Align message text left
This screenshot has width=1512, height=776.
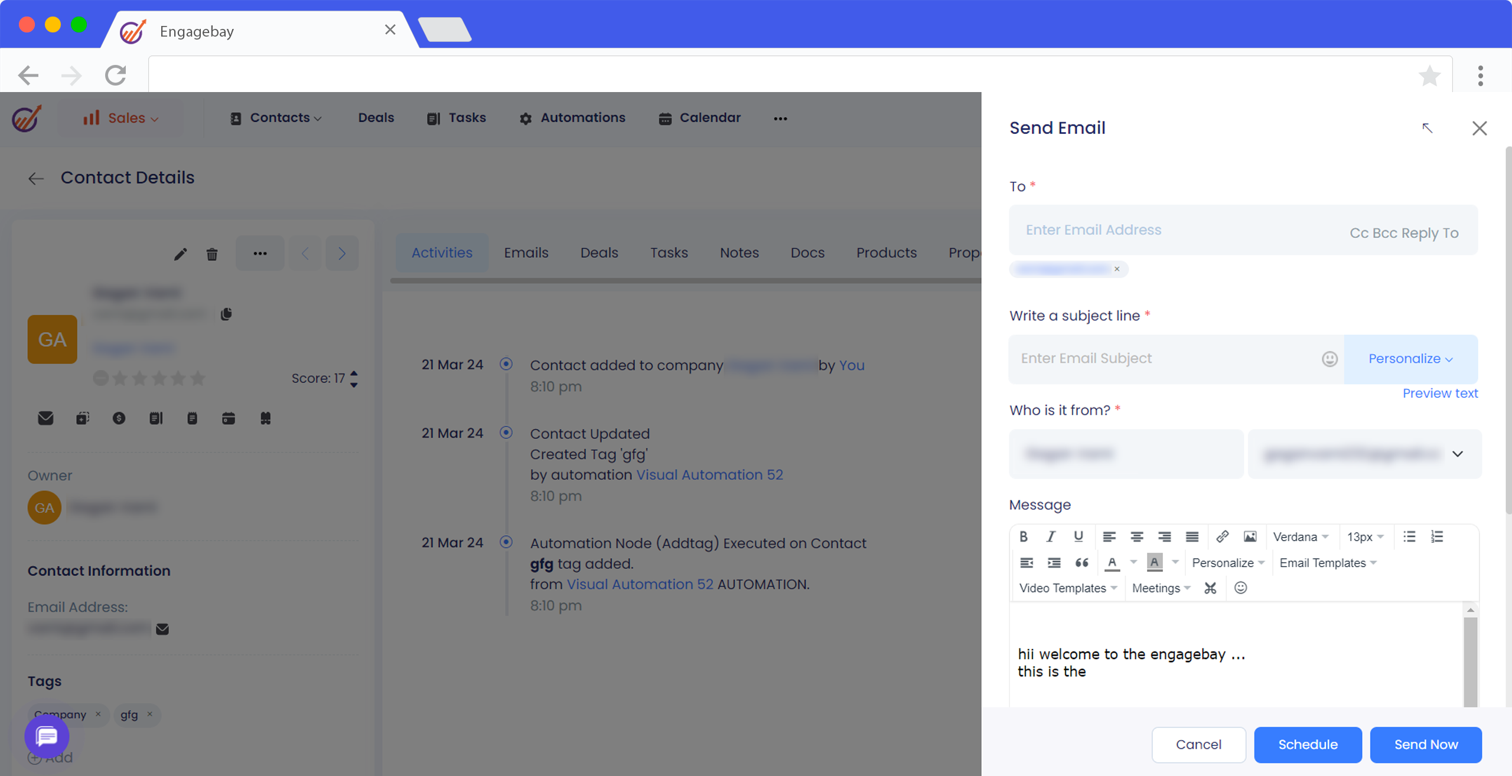click(x=1109, y=536)
